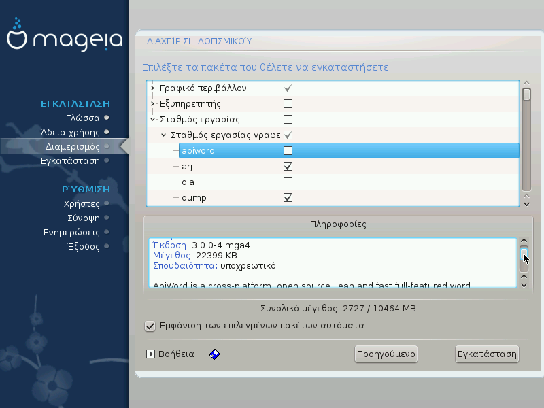Click the Βοήθεια triangle icon
The image size is (544, 408).
(x=150, y=354)
